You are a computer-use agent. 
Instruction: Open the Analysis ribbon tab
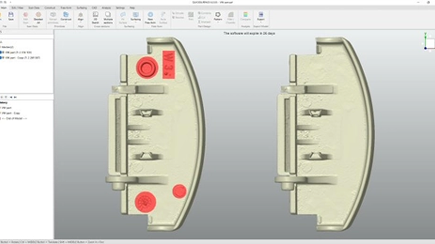pyautogui.click(x=106, y=8)
